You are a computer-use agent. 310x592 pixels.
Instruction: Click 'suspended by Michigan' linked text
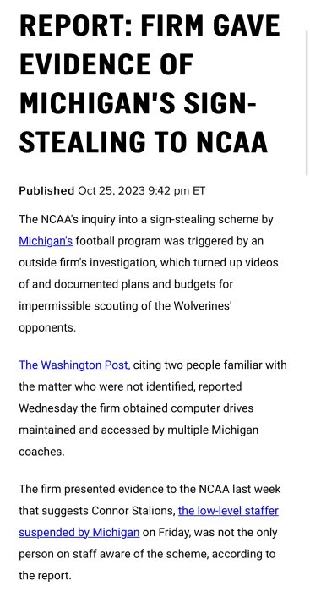tap(79, 532)
